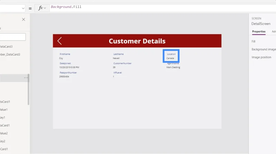Select the Coy first name value
The height and width of the screenshot is (154, 276).
pyautogui.click(x=61, y=58)
